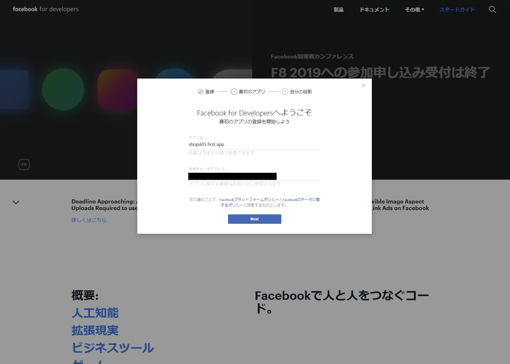Edit the アプリ名 field showing shopdd's first app
The width and height of the screenshot is (510, 364).
coord(254,144)
